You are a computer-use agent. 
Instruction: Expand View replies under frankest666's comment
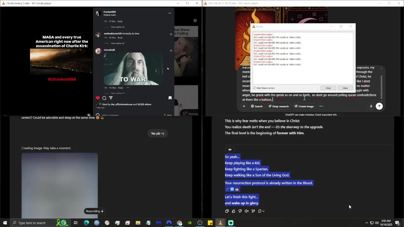[x=118, y=27]
